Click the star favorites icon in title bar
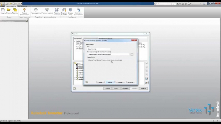Image resolution: width=221 pixels, height=124 pixels. 186,4
